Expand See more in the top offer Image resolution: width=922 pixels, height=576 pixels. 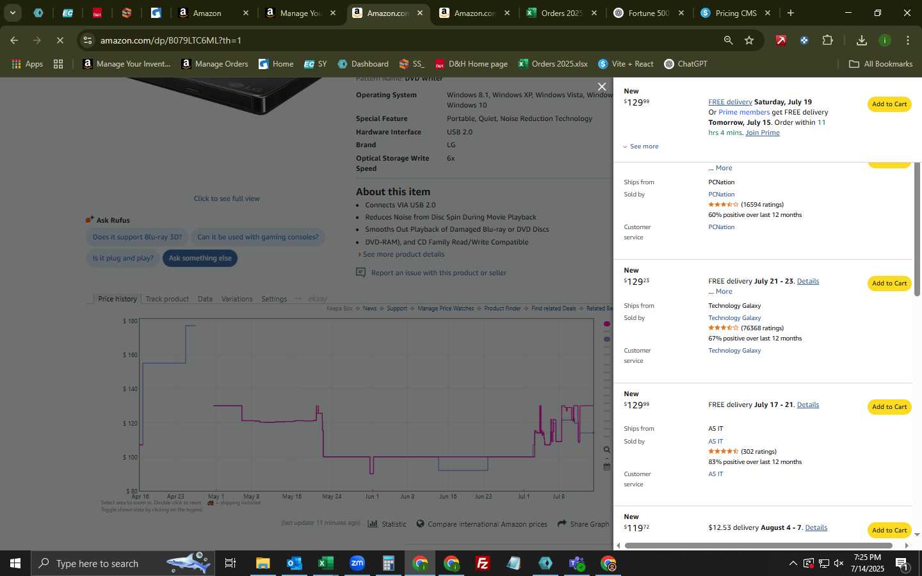(641, 147)
